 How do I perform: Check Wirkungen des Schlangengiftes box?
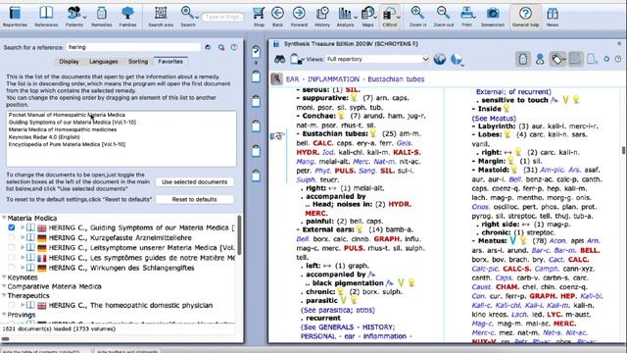pyautogui.click(x=11, y=268)
